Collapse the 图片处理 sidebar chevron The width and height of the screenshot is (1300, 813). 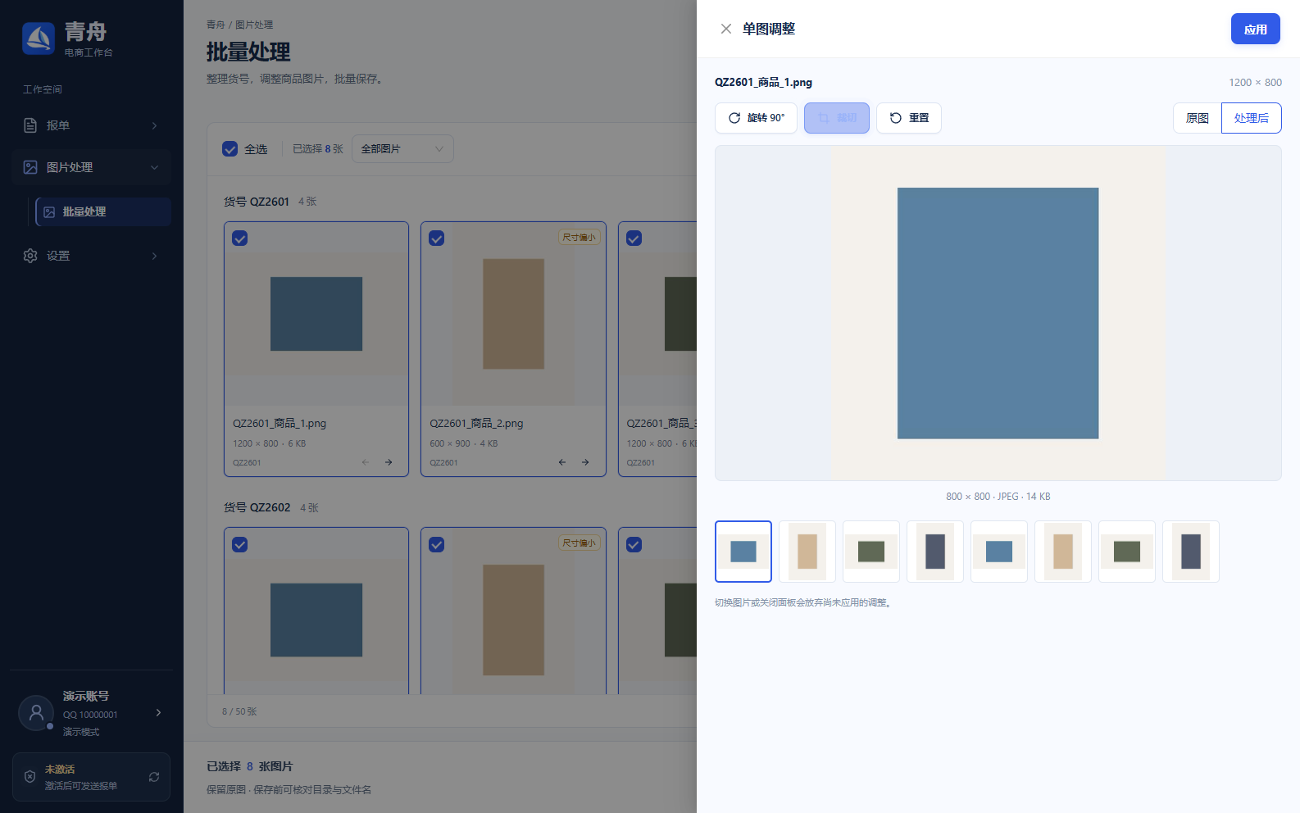(x=154, y=167)
